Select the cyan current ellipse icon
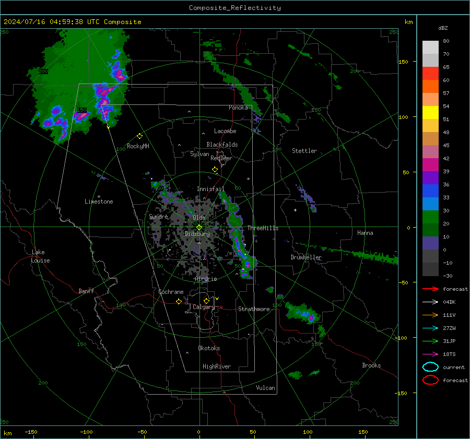The image size is (470, 439). pyautogui.click(x=430, y=367)
